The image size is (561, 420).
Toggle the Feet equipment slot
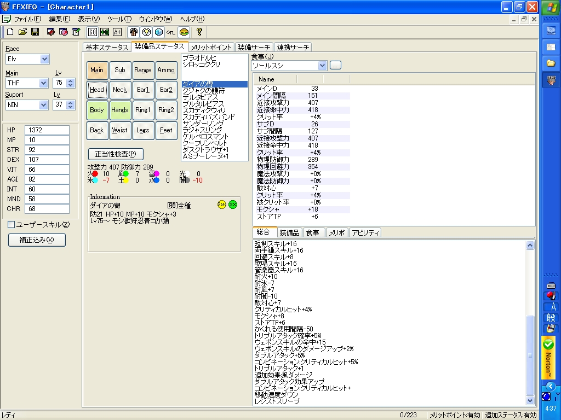(166, 130)
